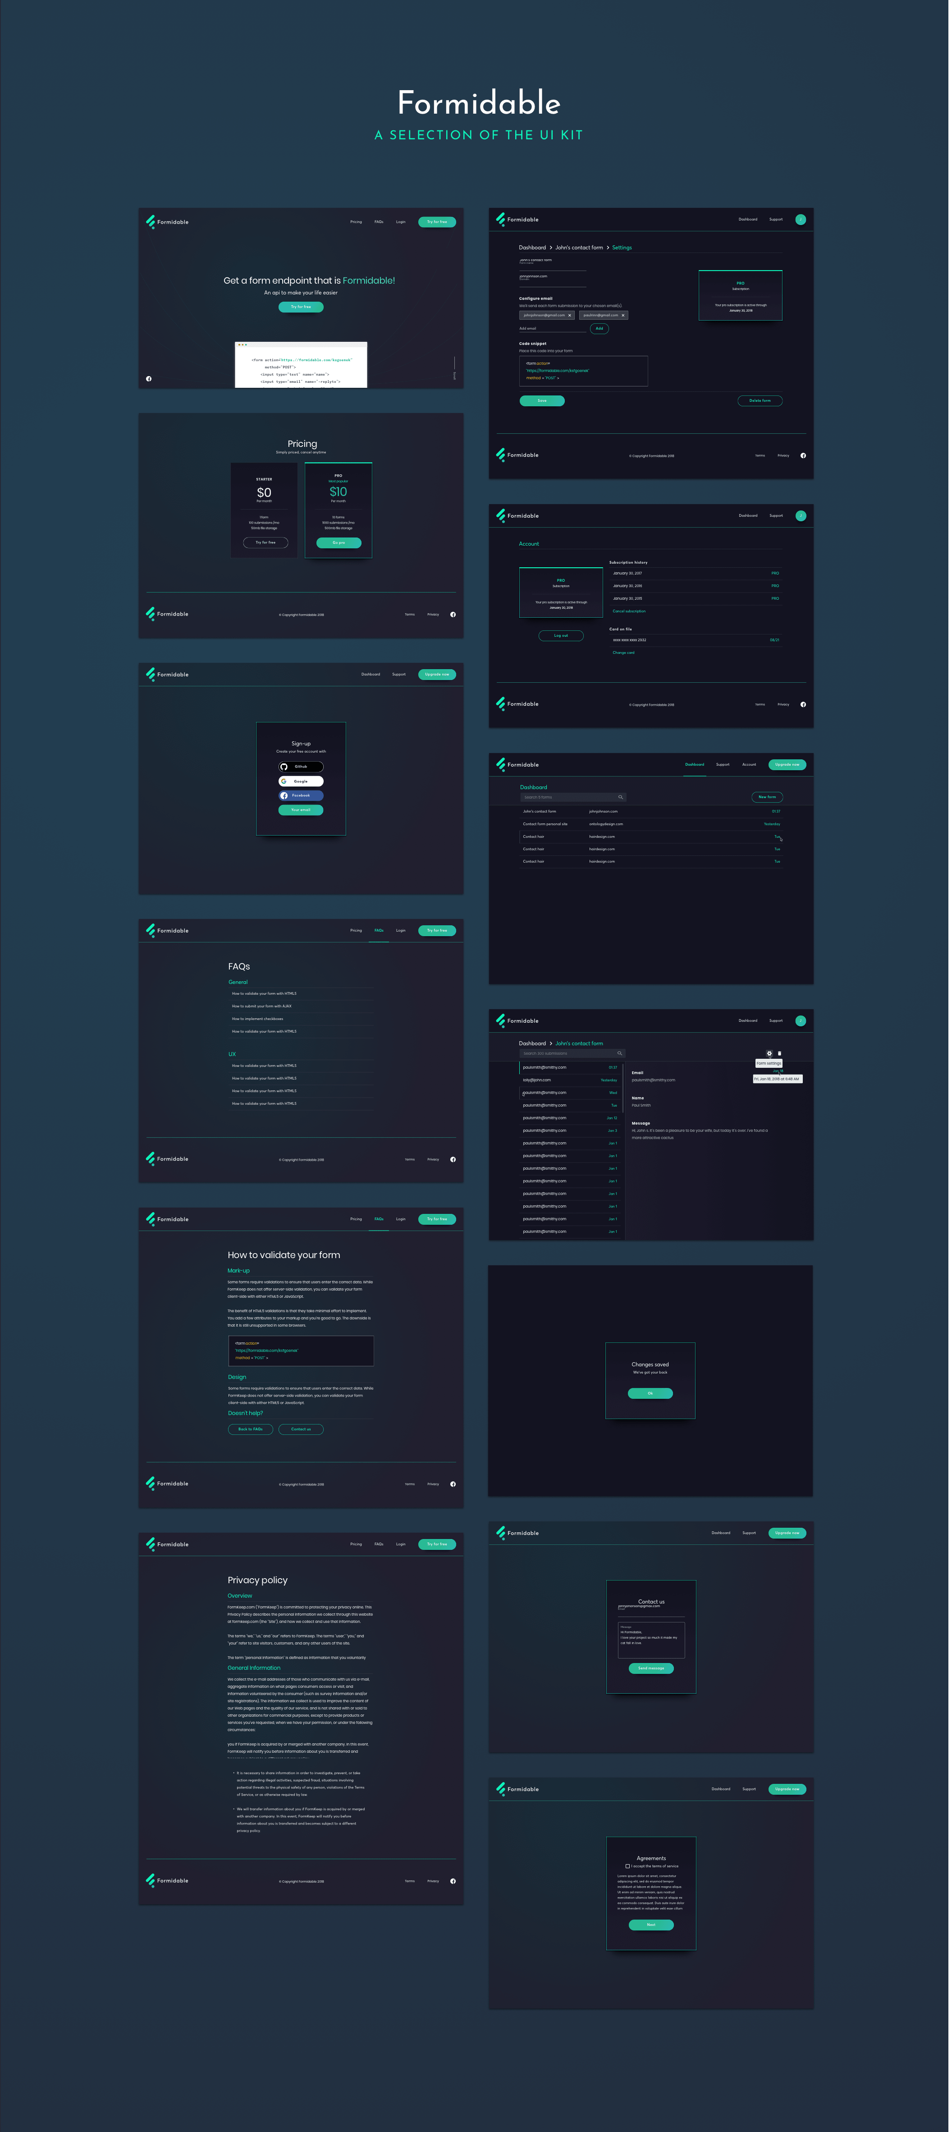The height and width of the screenshot is (2132, 952).
Task: Click Back to FAQs button
Action: 251,1429
